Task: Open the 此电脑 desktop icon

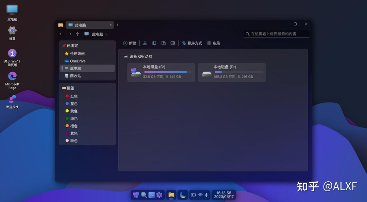Action: pos(12,13)
